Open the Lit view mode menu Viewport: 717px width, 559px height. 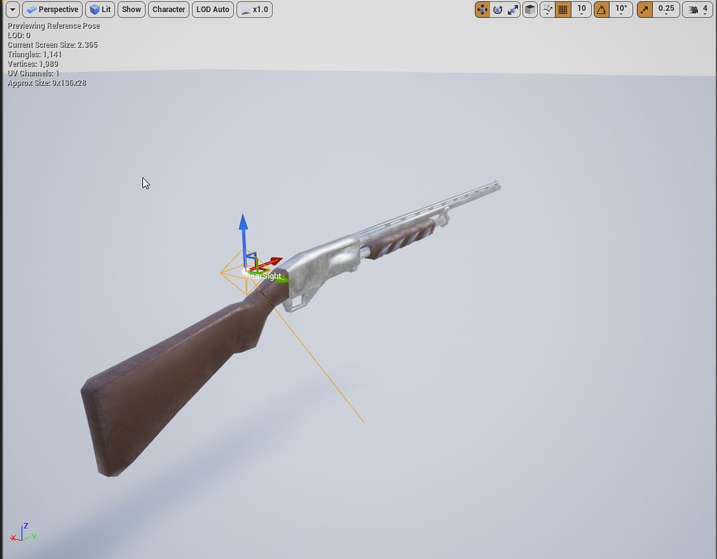coord(100,10)
